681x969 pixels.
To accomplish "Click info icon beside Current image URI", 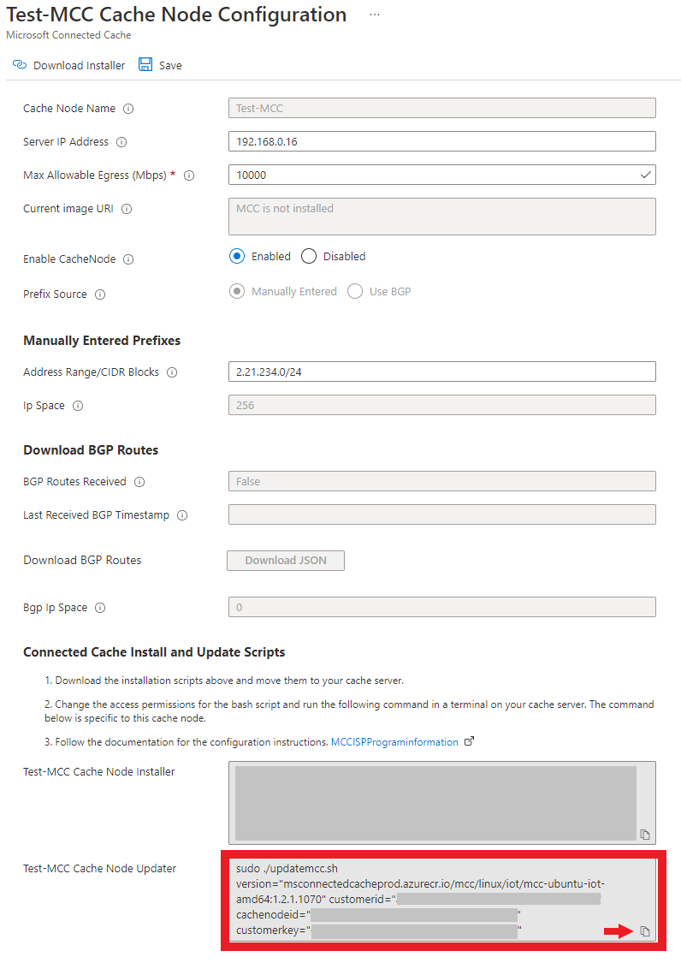I will tap(127, 209).
